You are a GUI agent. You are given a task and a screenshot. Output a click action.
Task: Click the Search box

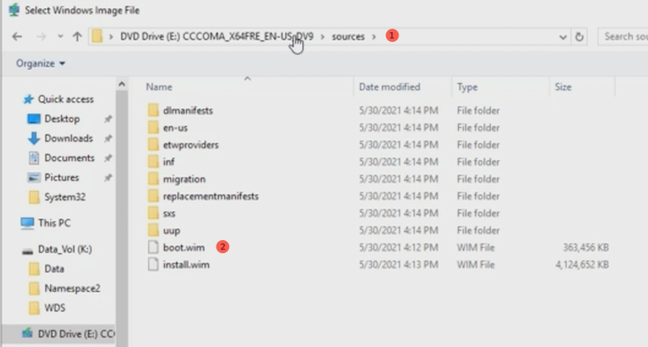(x=622, y=36)
